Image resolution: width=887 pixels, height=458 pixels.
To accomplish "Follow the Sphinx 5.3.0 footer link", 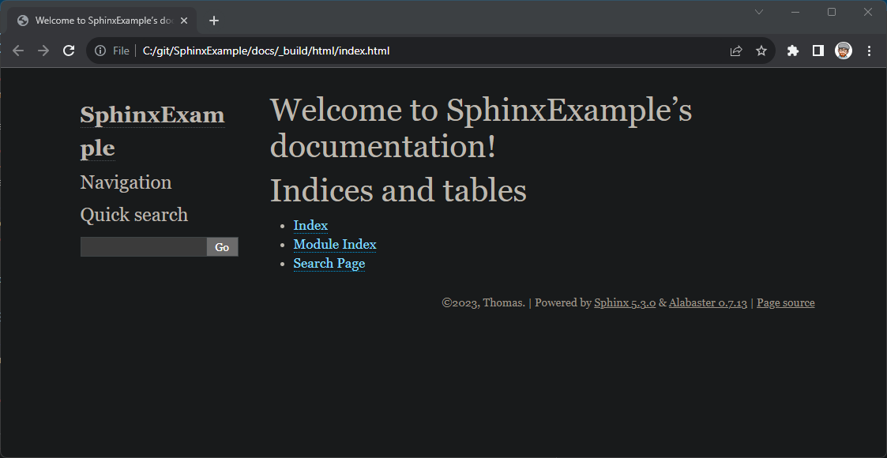I will tap(625, 303).
